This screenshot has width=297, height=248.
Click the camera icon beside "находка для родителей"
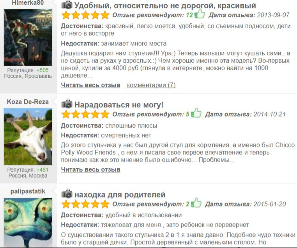(67, 193)
